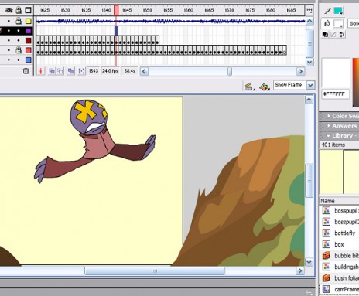Open the Solid fill style dropdown

(x=354, y=23)
